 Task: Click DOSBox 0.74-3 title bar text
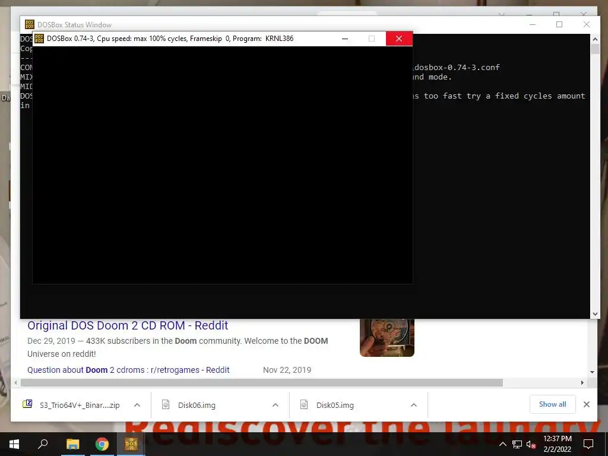(x=170, y=39)
